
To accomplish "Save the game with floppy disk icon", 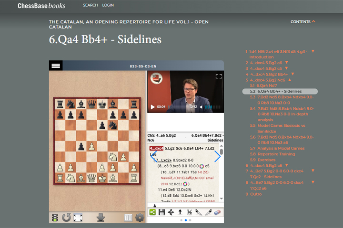I will tap(161, 212).
